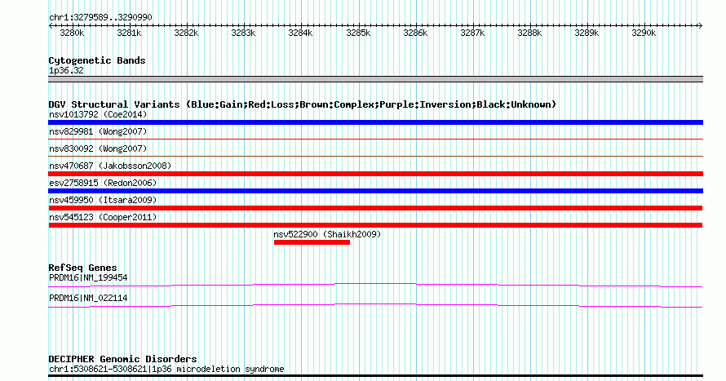Open the nsv470687 (Jakobsson2008) label
Image resolution: width=726 pixels, height=381 pixels.
110,166
